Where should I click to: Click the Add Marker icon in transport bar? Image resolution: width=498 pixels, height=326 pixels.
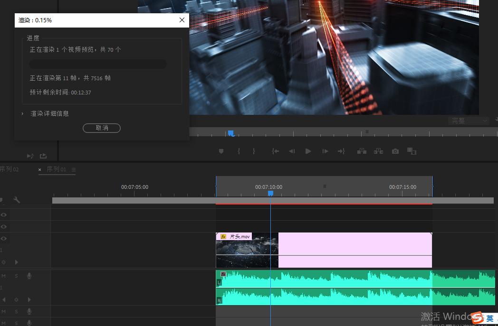221,151
